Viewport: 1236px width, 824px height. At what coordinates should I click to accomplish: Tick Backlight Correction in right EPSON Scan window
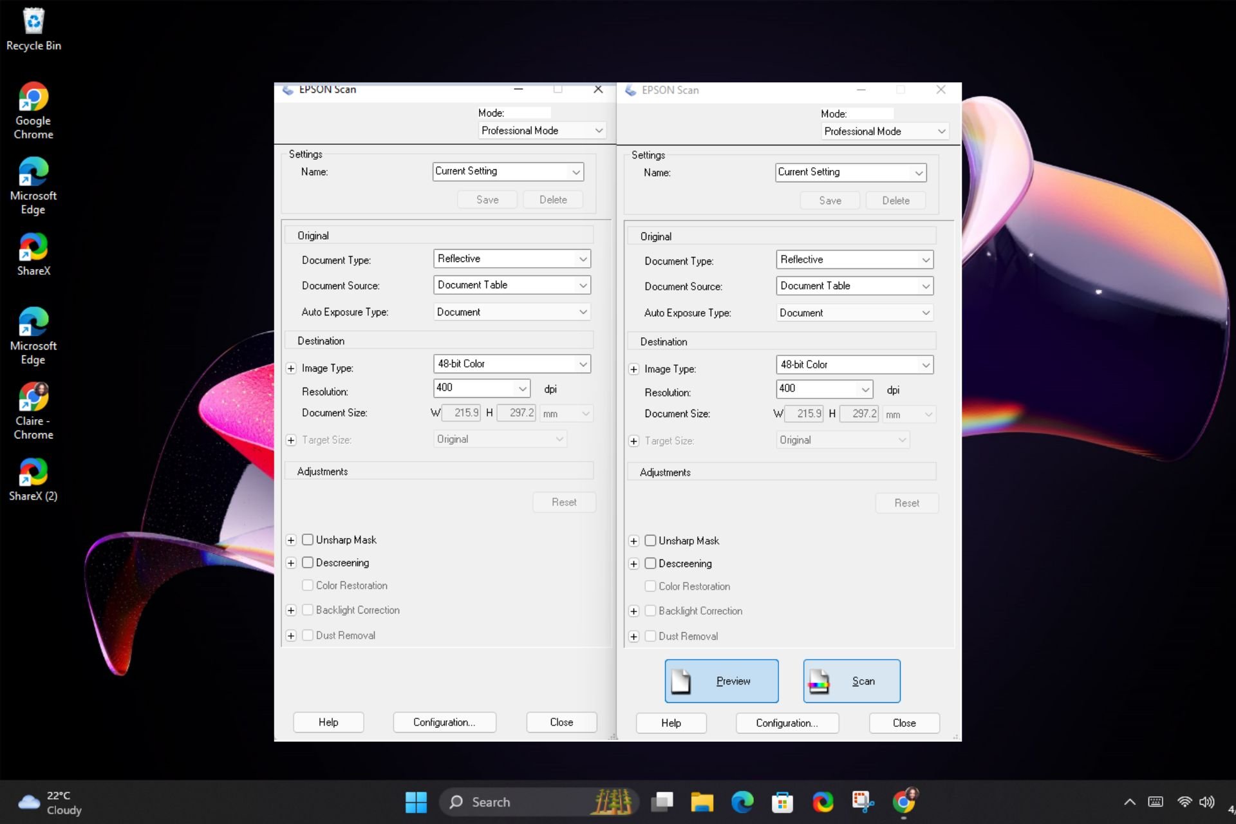point(650,610)
